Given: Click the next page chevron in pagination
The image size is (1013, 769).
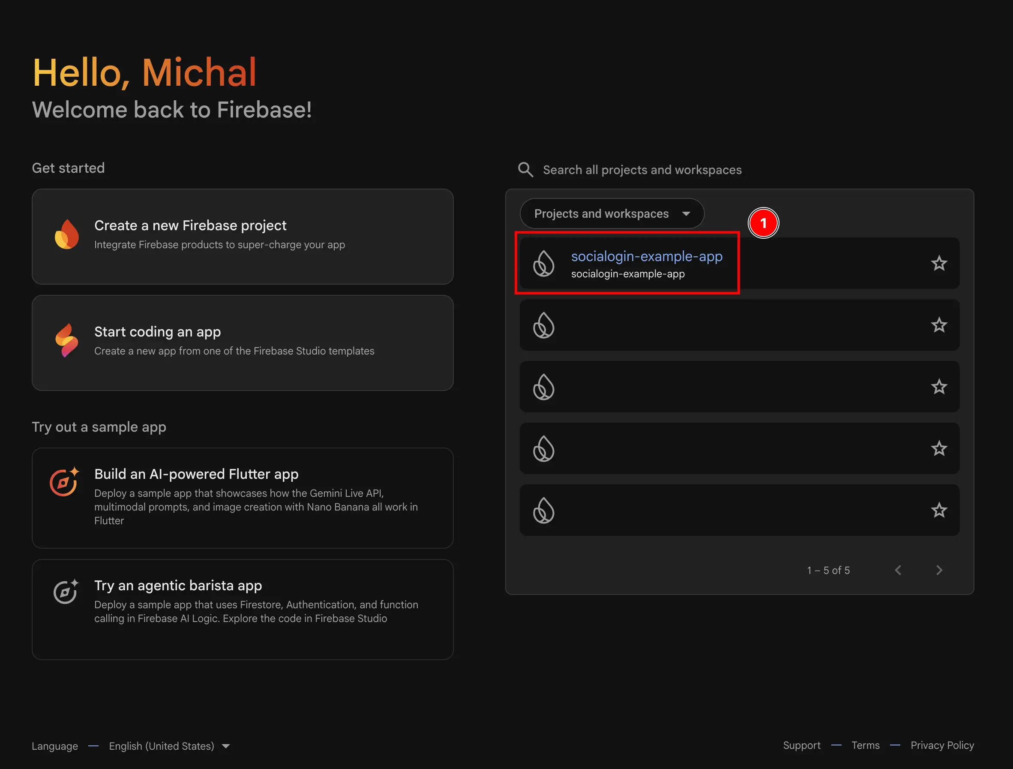Looking at the screenshot, I should point(939,570).
